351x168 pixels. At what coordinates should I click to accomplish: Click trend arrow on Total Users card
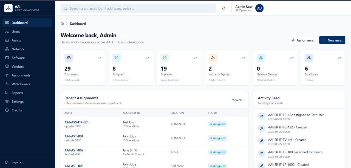click(x=340, y=58)
